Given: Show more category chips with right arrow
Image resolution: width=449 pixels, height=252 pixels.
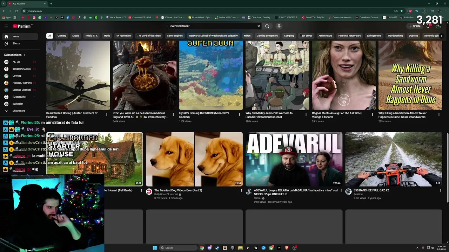Looking at the screenshot, I should coord(441,36).
